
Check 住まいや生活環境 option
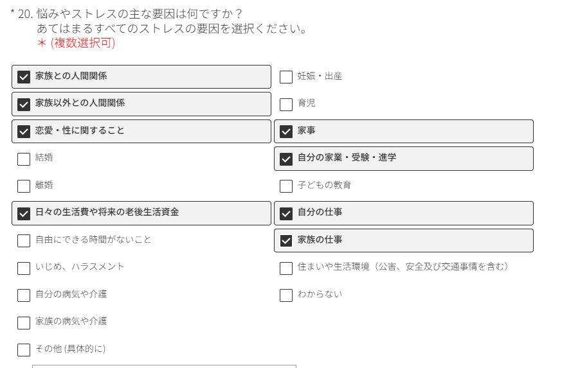click(x=286, y=268)
